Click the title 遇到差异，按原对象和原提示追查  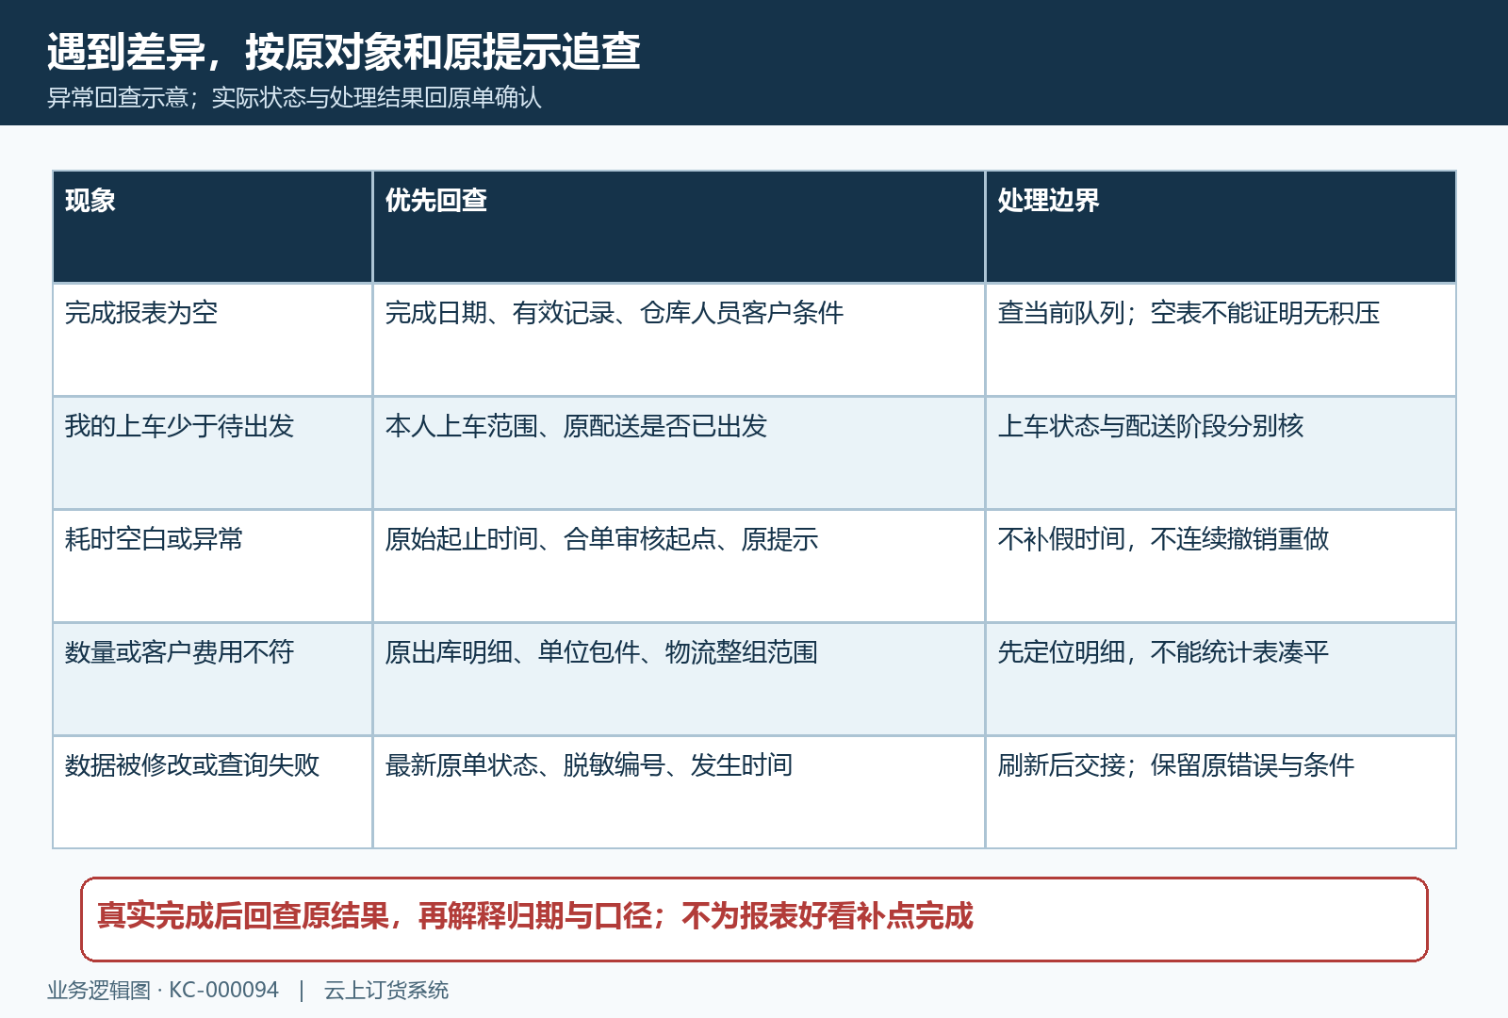coord(344,52)
